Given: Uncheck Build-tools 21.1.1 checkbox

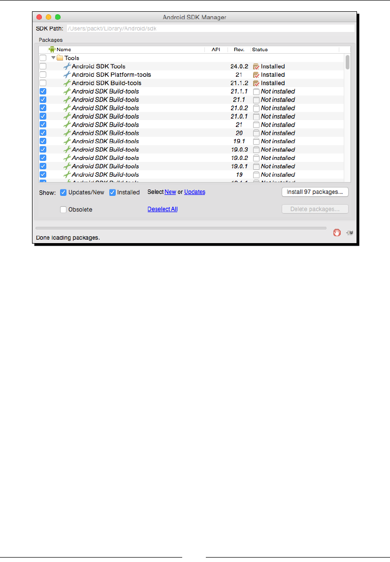Looking at the screenshot, I should coord(43,91).
